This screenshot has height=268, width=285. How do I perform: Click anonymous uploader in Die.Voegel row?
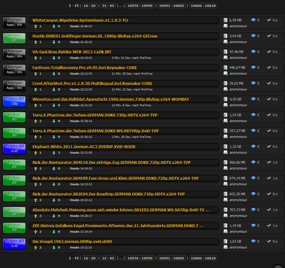[238, 248]
